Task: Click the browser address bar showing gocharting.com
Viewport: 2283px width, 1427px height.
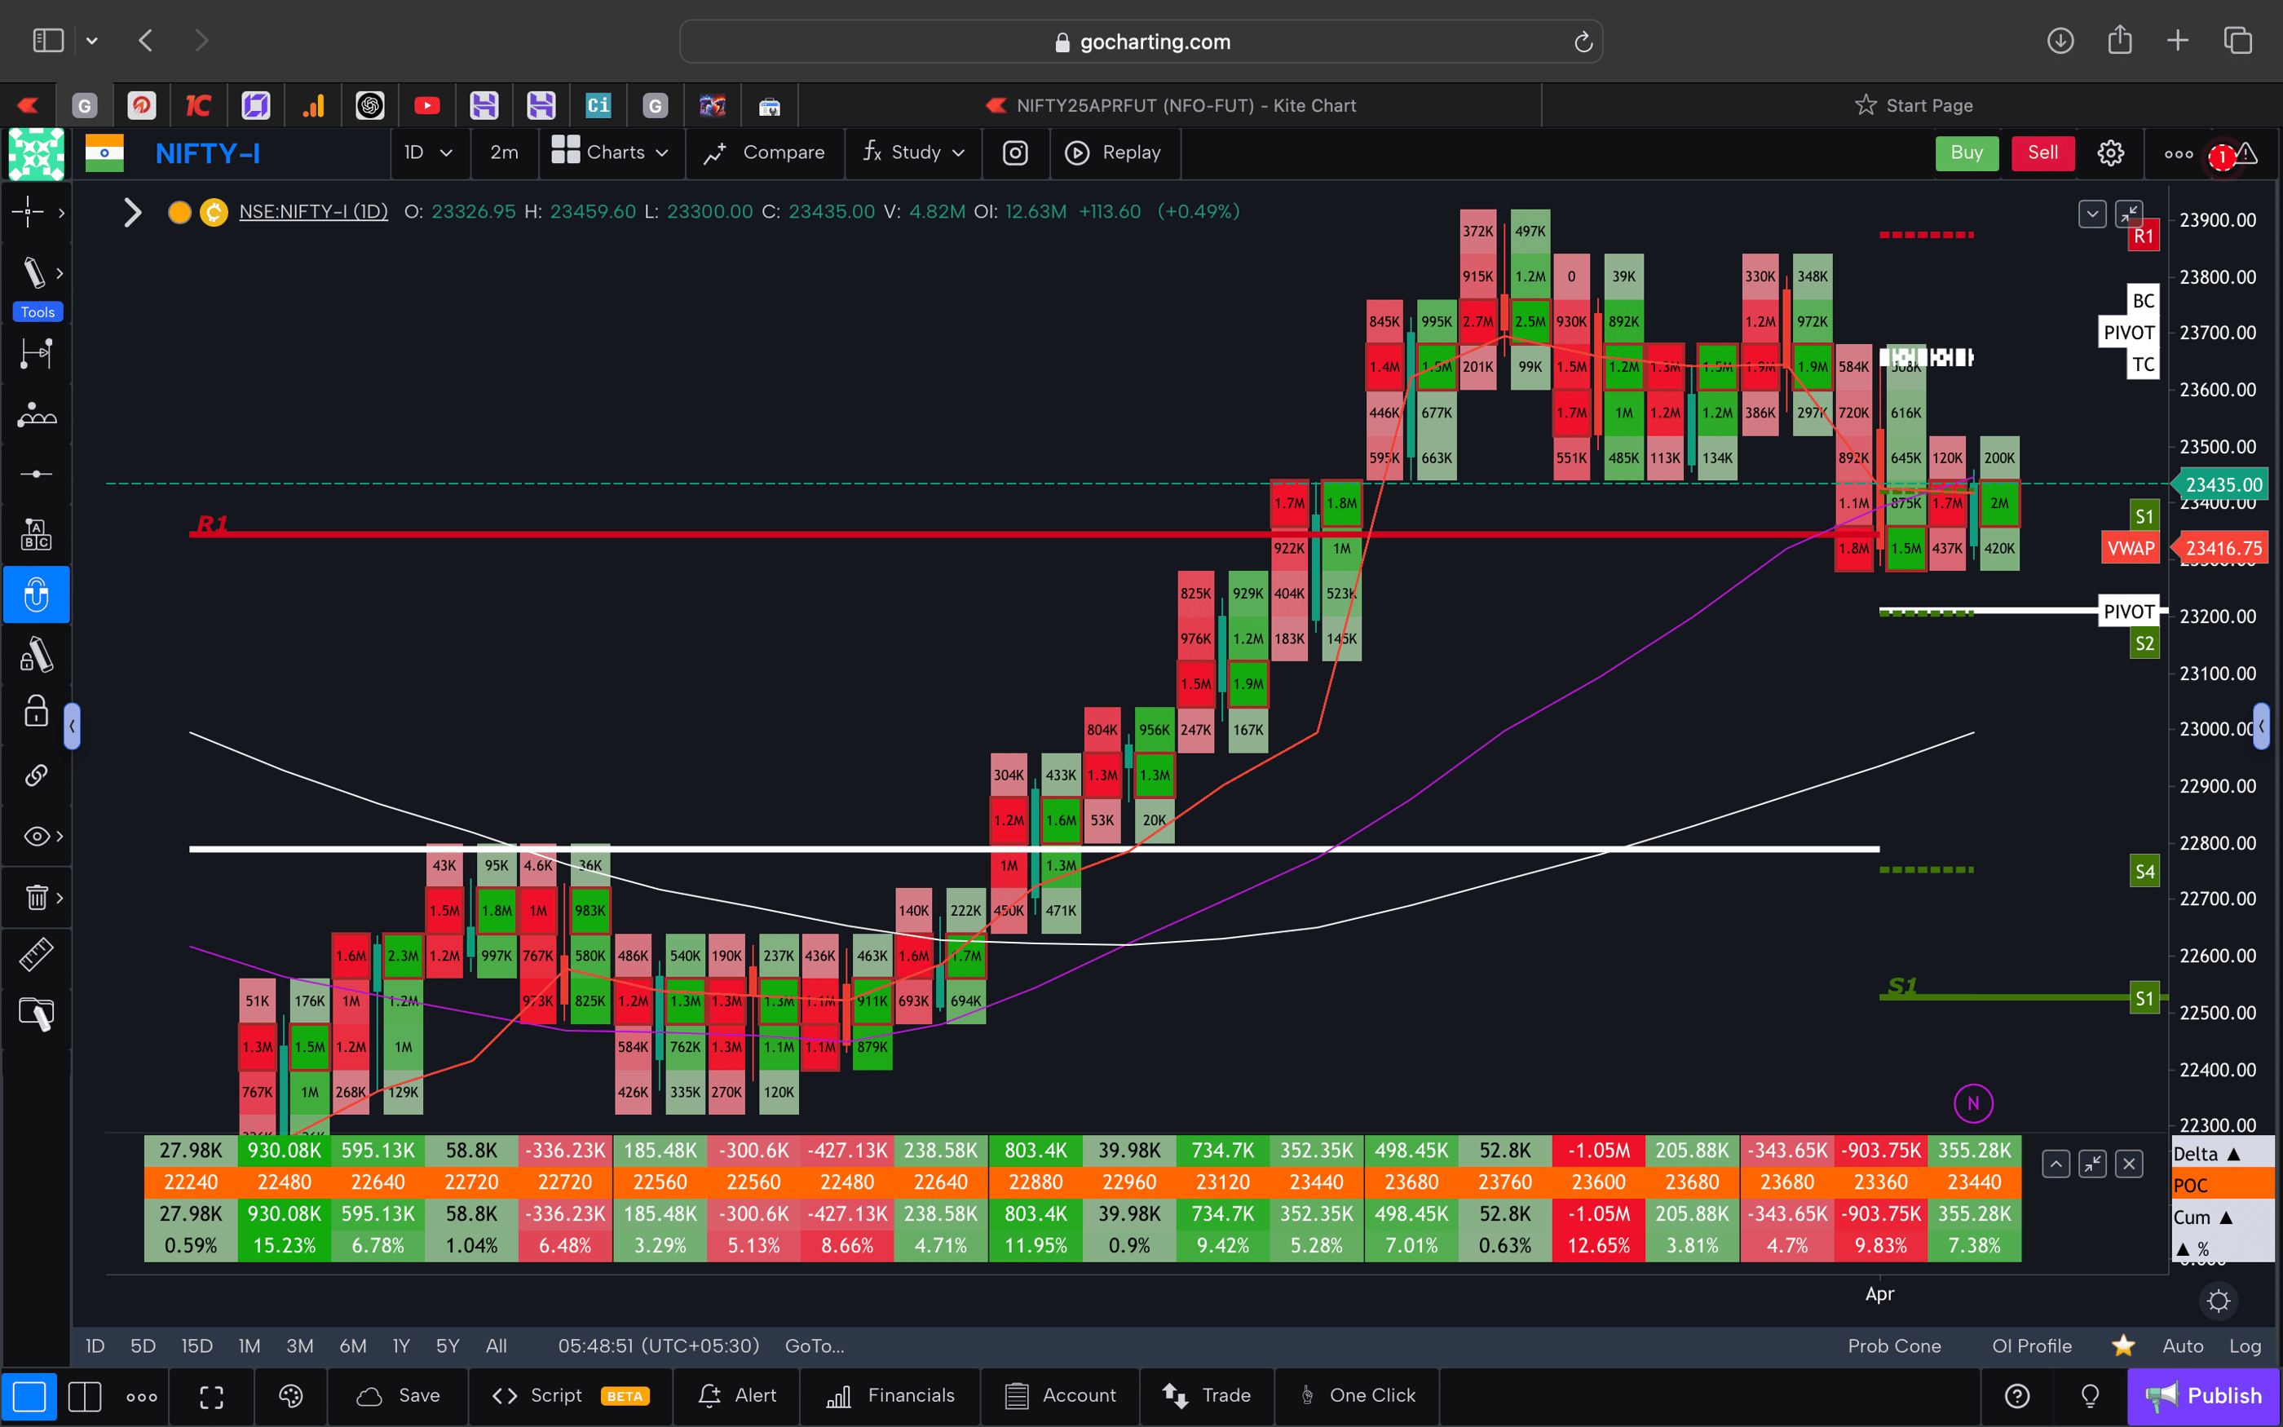Action: [x=1141, y=41]
